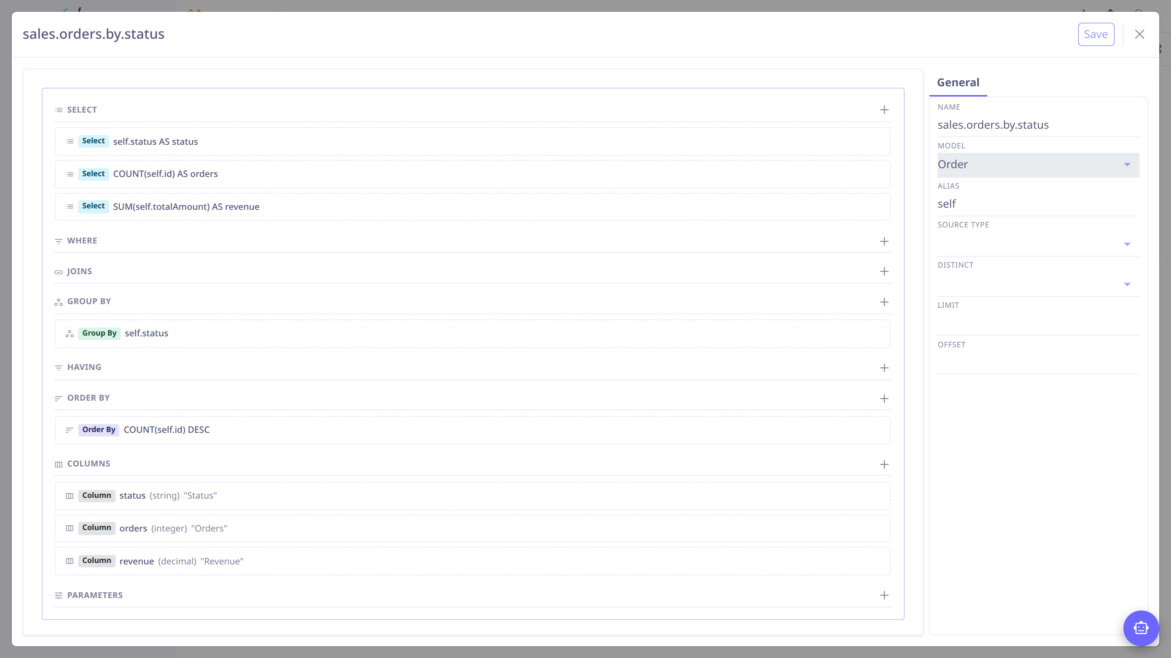The image size is (1171, 658).
Task: Close the sales.orders.by.status dialog
Action: (1139, 34)
